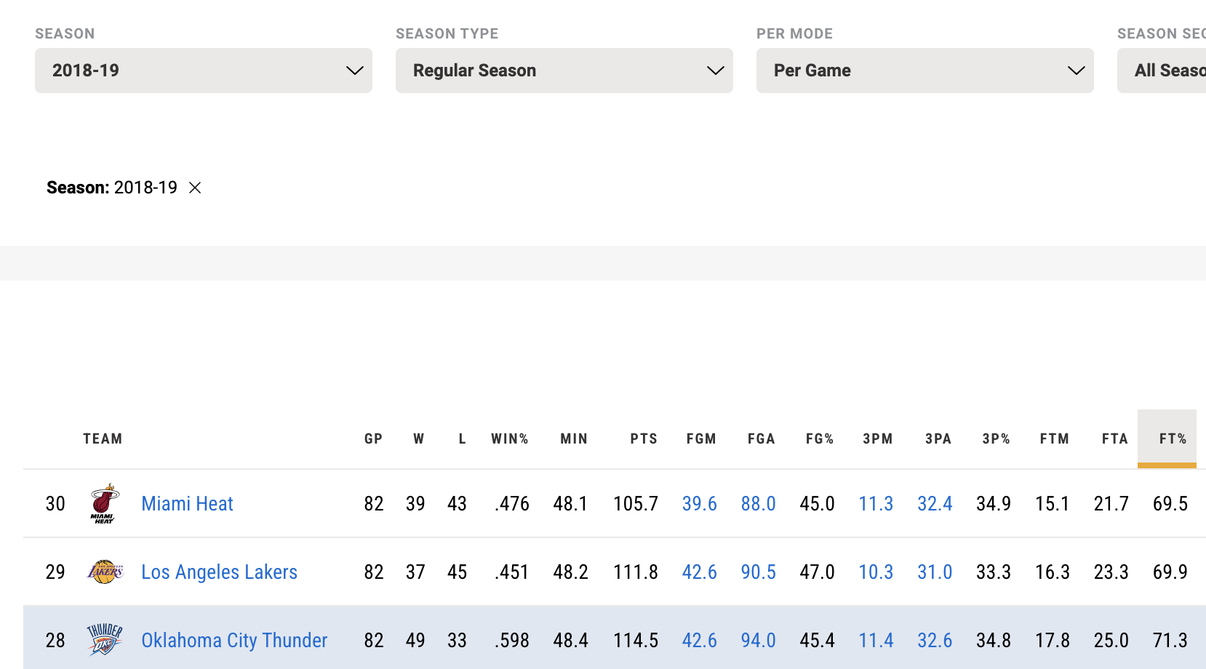This screenshot has height=669, width=1206.
Task: Click the Los Angeles Lakers logo
Action: click(x=105, y=572)
